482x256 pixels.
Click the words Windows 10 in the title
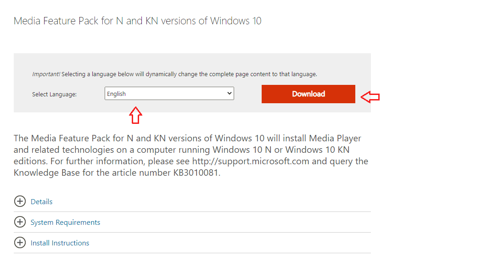pos(236,21)
